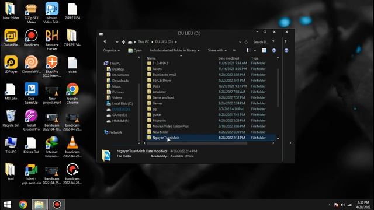
Task: Refresh the DU LIEU (D:) folder view
Action: (x=246, y=42)
